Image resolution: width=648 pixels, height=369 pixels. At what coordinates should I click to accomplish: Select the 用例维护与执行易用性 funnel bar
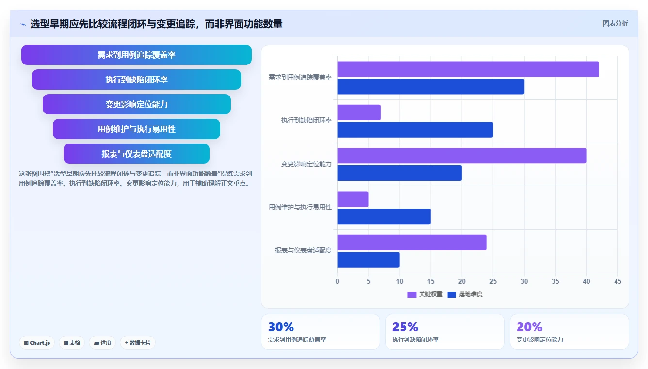click(136, 129)
